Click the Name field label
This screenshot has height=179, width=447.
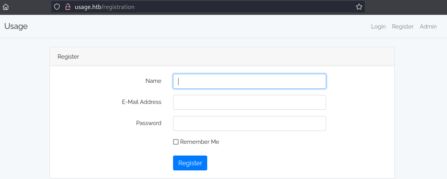click(153, 81)
